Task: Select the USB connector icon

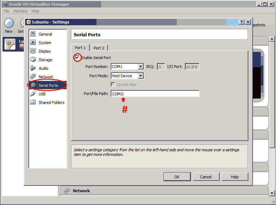Action: (x=33, y=94)
